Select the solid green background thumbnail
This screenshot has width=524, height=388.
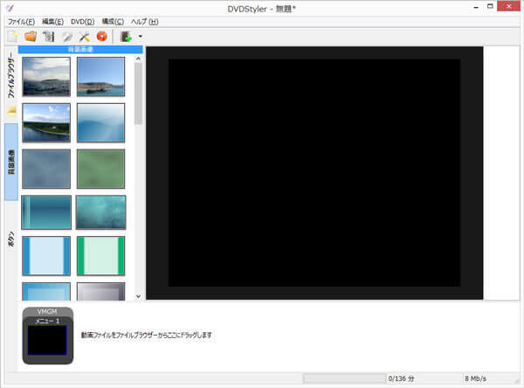coord(100,166)
